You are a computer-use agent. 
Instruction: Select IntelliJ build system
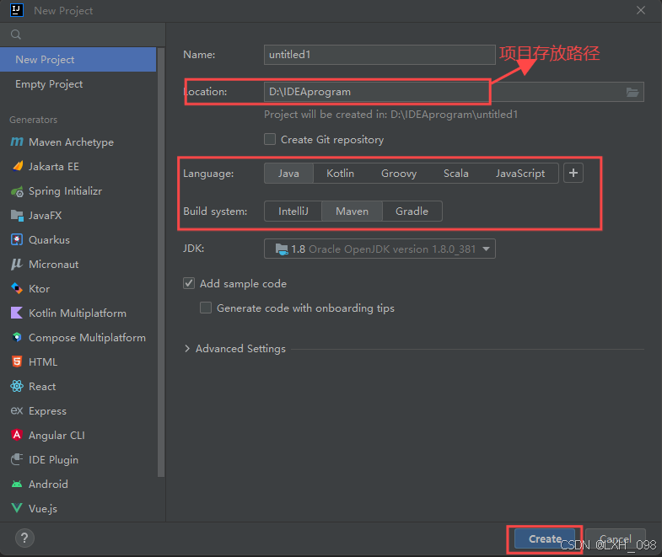(x=293, y=211)
